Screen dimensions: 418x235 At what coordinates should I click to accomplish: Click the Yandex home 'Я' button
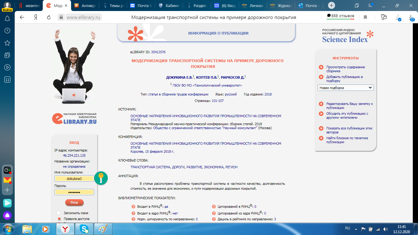coord(35,17)
